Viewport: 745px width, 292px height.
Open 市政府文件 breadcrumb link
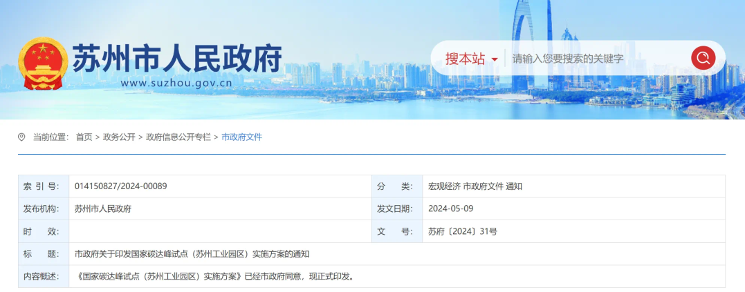pyautogui.click(x=241, y=137)
